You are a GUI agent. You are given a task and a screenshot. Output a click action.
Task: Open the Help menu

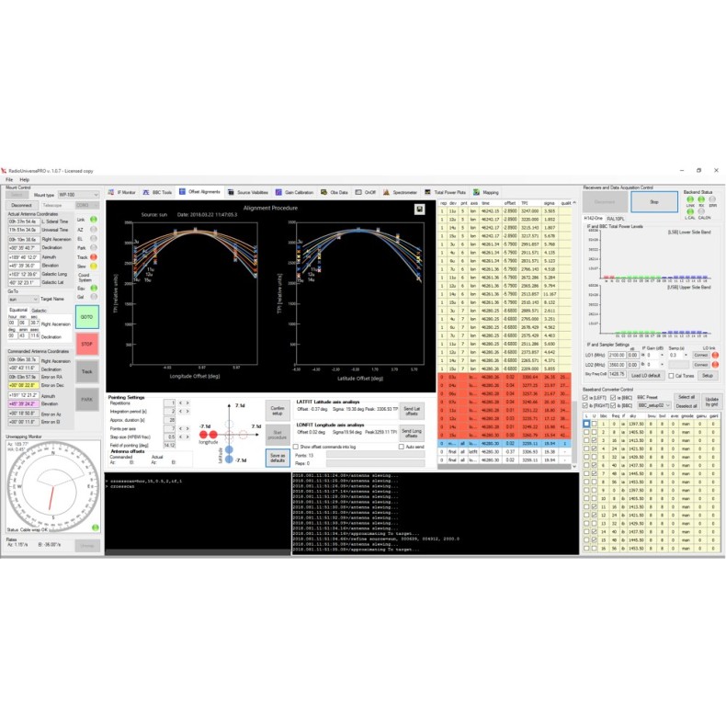pos(25,179)
